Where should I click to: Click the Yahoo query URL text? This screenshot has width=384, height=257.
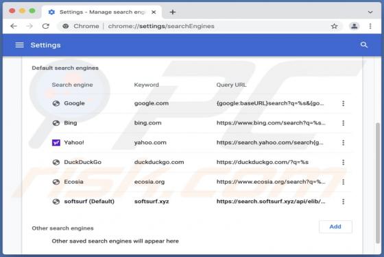pyautogui.click(x=270, y=143)
